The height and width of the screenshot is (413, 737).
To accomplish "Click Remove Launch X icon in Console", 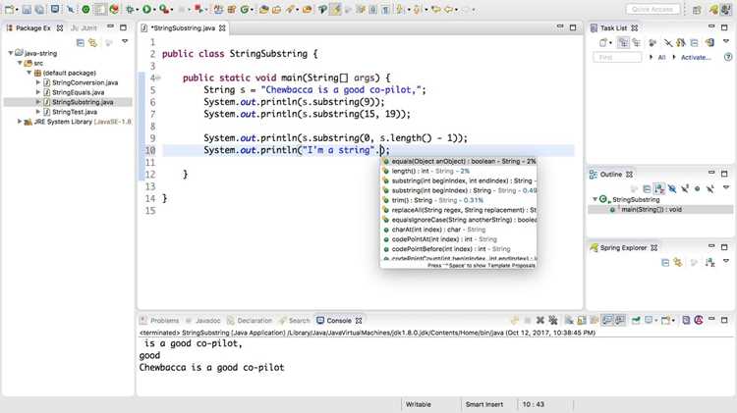I will click(540, 320).
